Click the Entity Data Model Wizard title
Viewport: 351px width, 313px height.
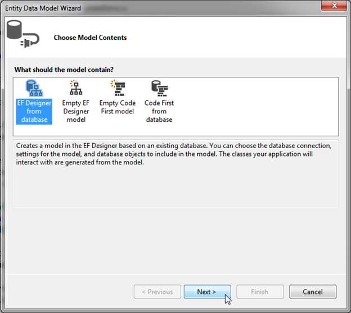coord(43,8)
